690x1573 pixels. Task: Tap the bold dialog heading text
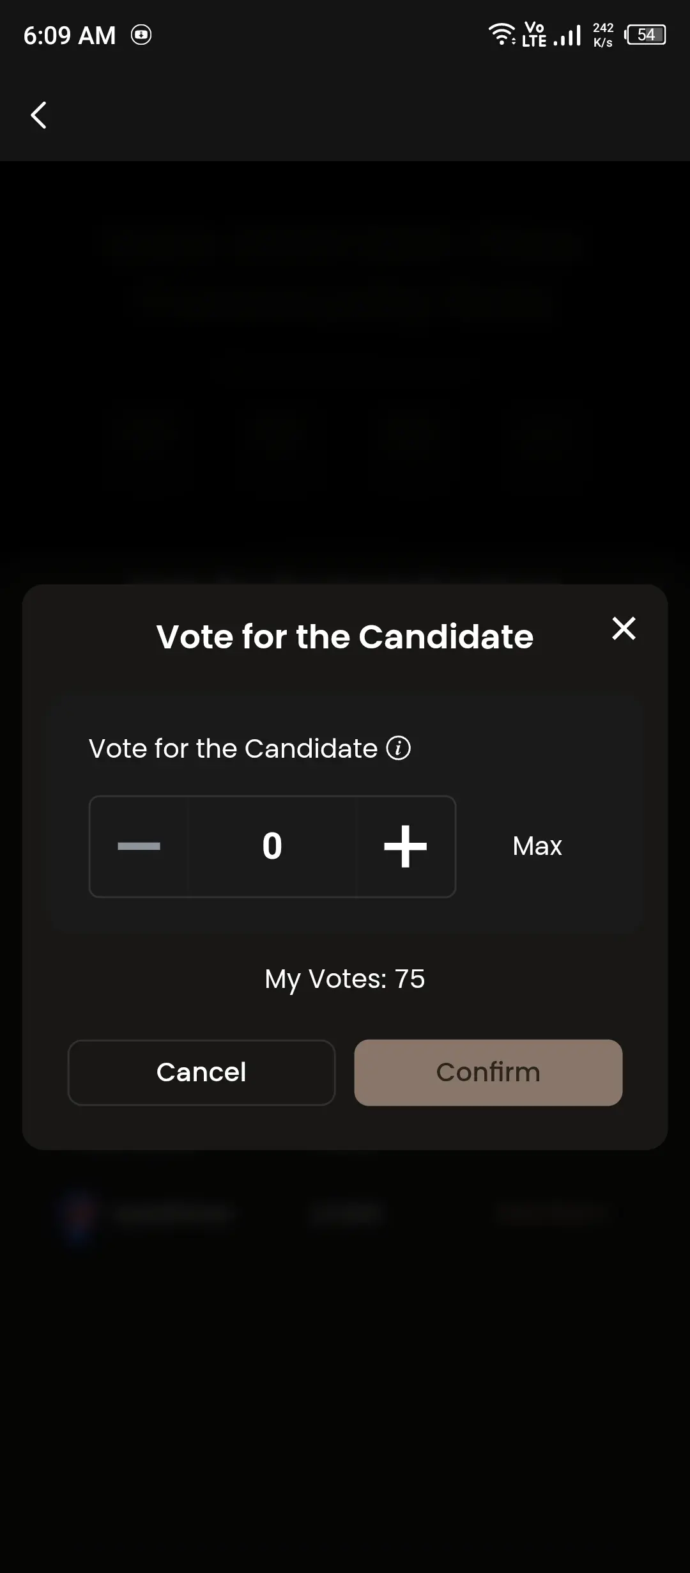[x=345, y=637]
